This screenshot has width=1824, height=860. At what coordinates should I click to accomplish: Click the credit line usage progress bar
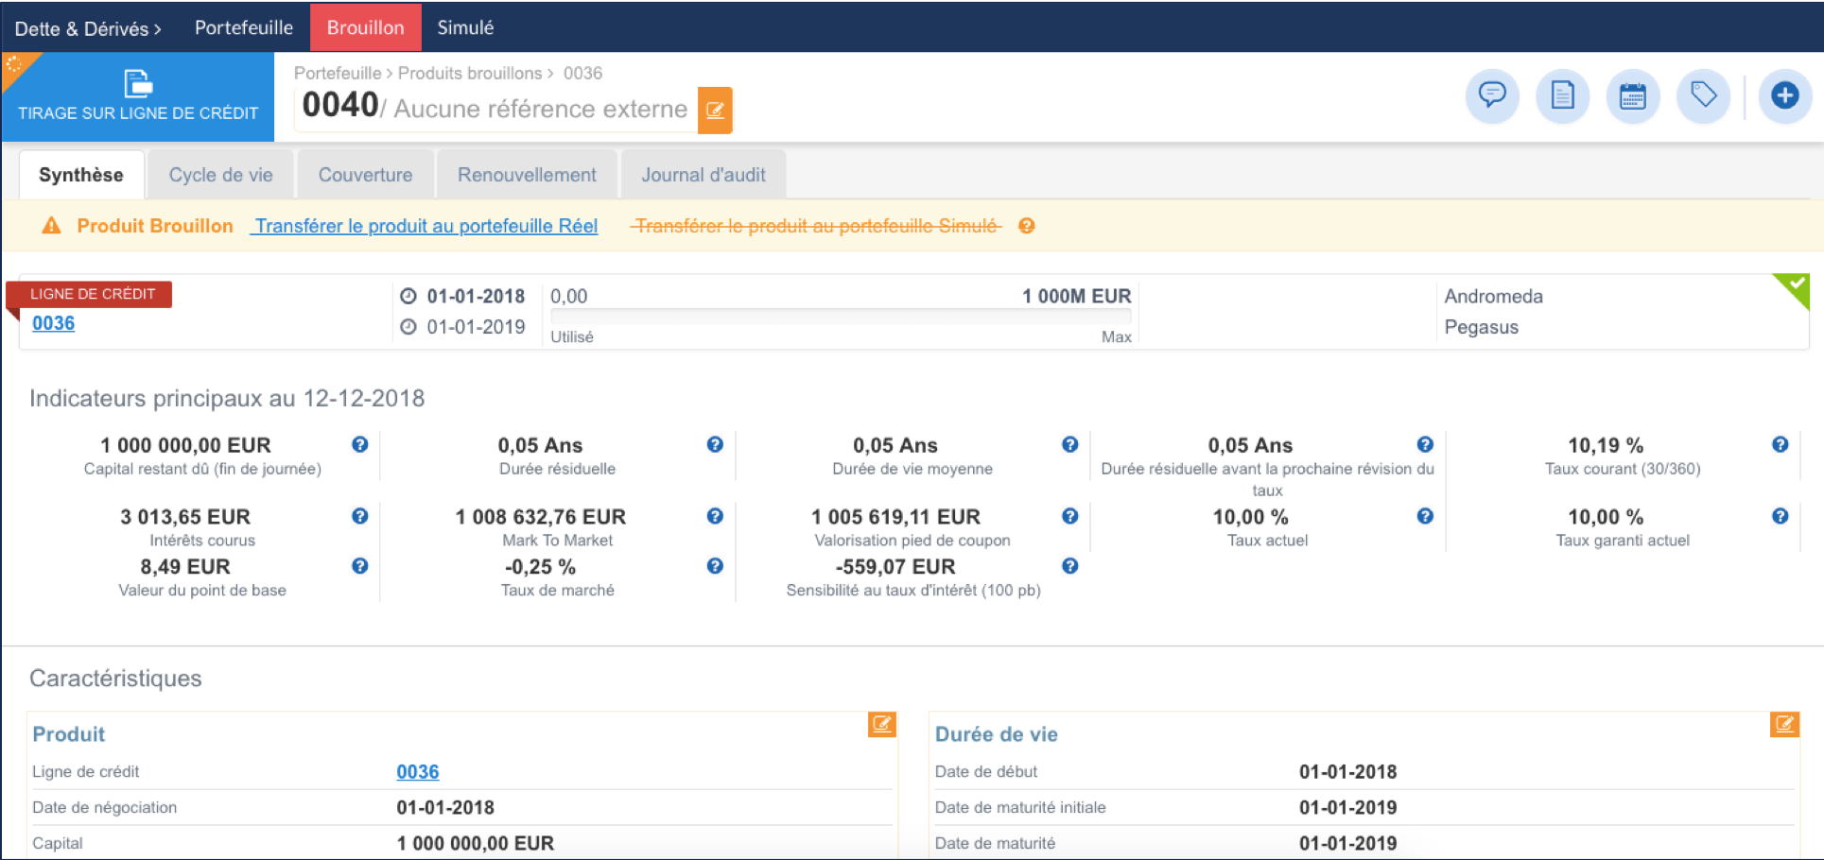tap(840, 318)
